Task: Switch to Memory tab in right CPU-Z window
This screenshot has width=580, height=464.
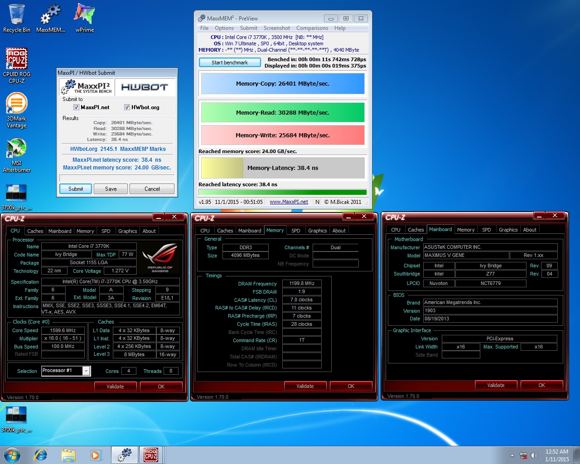Action: pyautogui.click(x=466, y=230)
